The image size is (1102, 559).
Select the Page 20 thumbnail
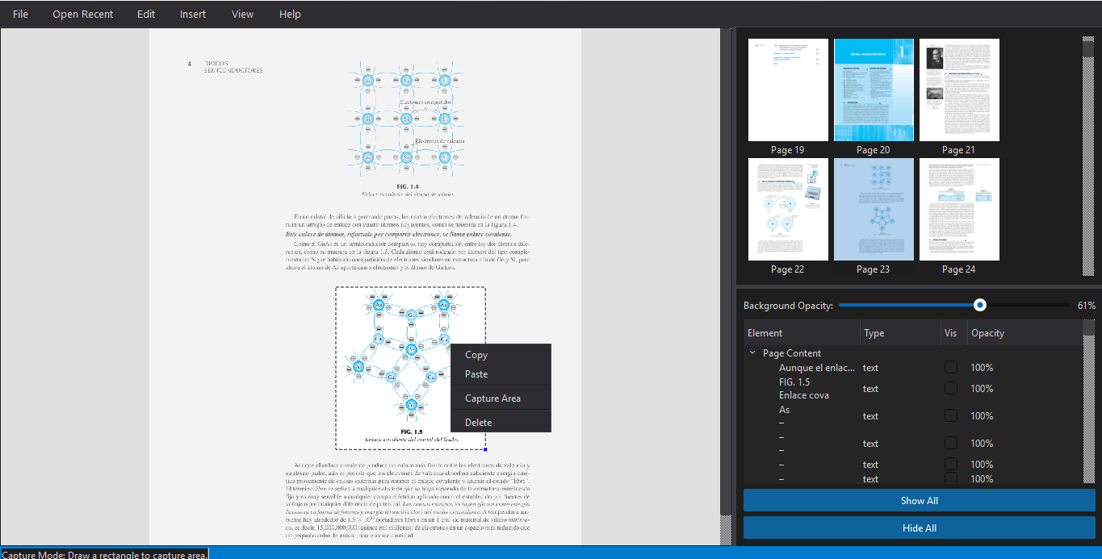874,90
